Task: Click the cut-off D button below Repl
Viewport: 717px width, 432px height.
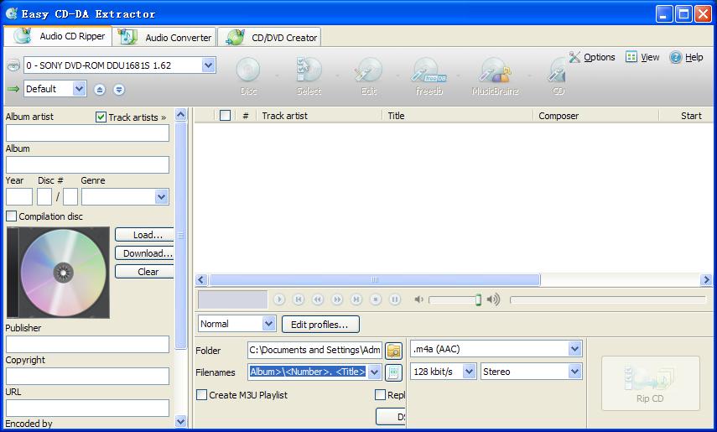Action: pyautogui.click(x=391, y=416)
